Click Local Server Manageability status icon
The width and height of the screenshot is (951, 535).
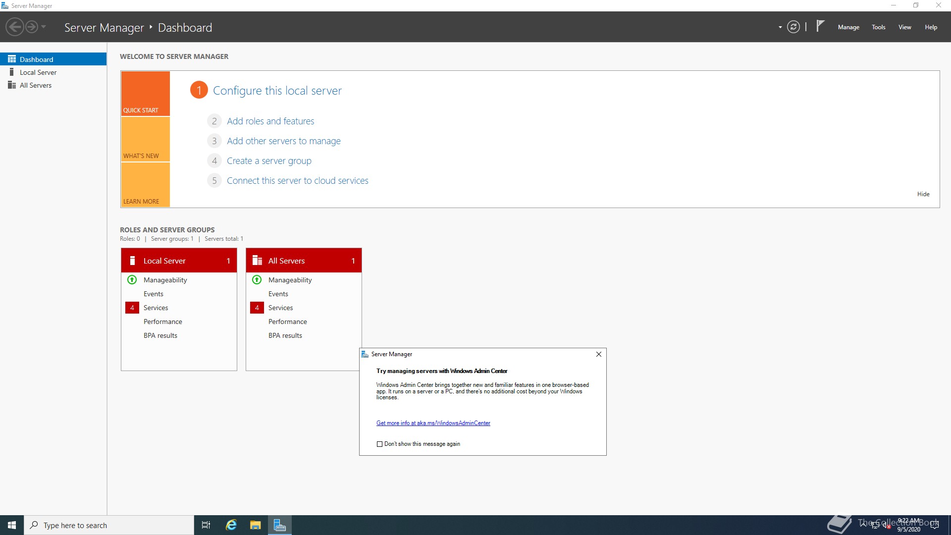(132, 280)
